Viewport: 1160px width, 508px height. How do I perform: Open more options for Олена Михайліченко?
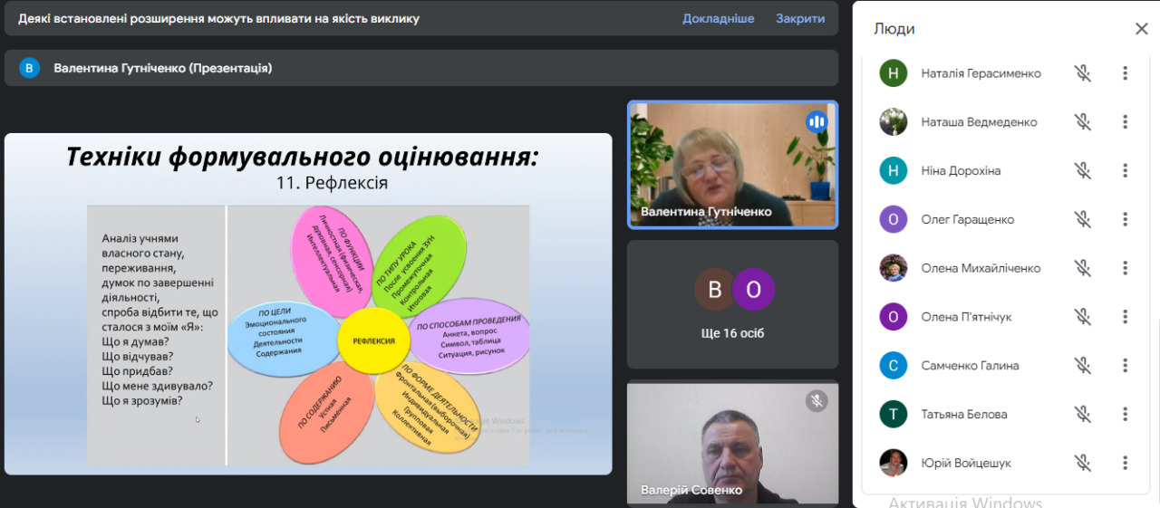(x=1125, y=268)
